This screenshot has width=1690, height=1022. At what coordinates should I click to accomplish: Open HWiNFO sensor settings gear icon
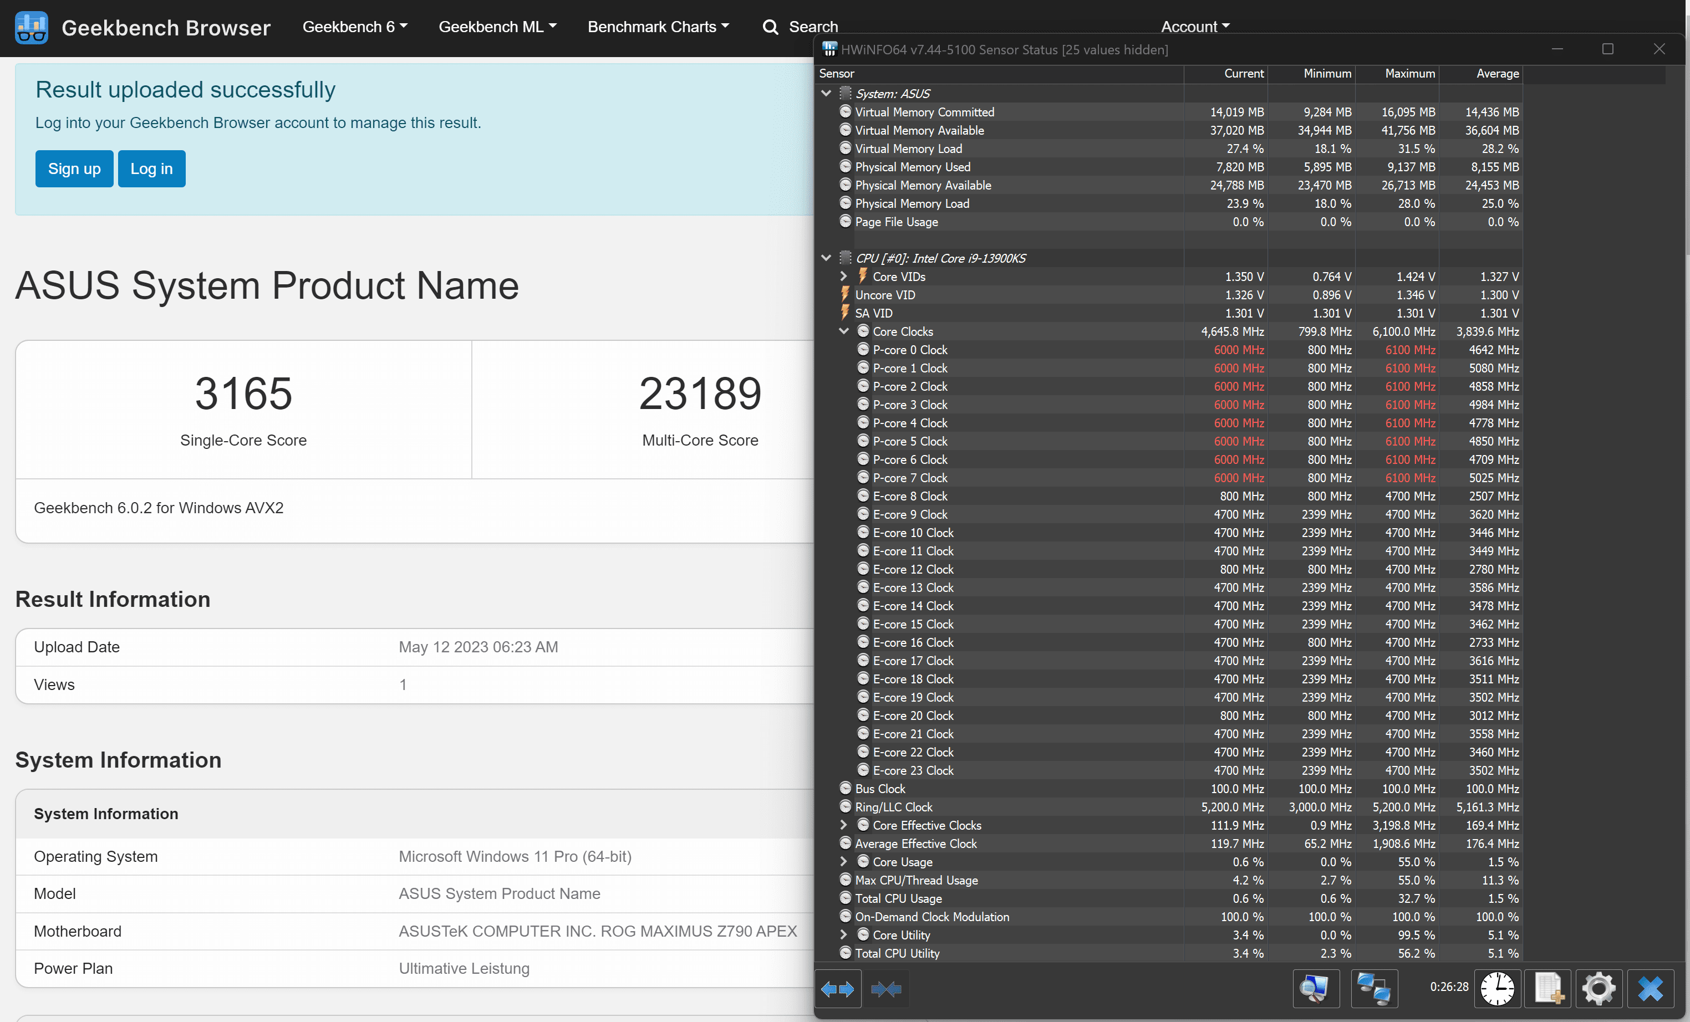point(1598,988)
